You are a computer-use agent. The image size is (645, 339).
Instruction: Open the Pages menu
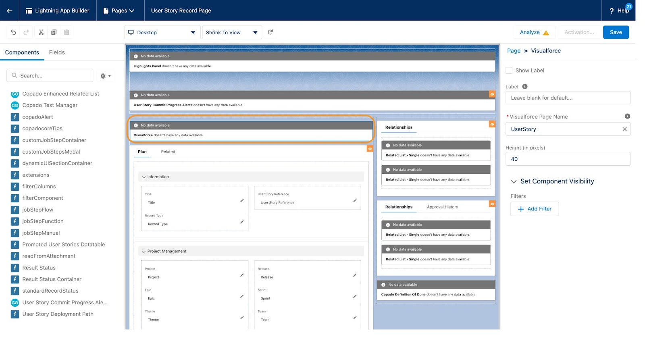(x=119, y=10)
